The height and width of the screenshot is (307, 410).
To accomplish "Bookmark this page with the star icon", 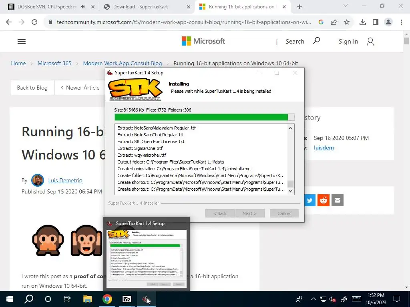I will tap(347, 22).
